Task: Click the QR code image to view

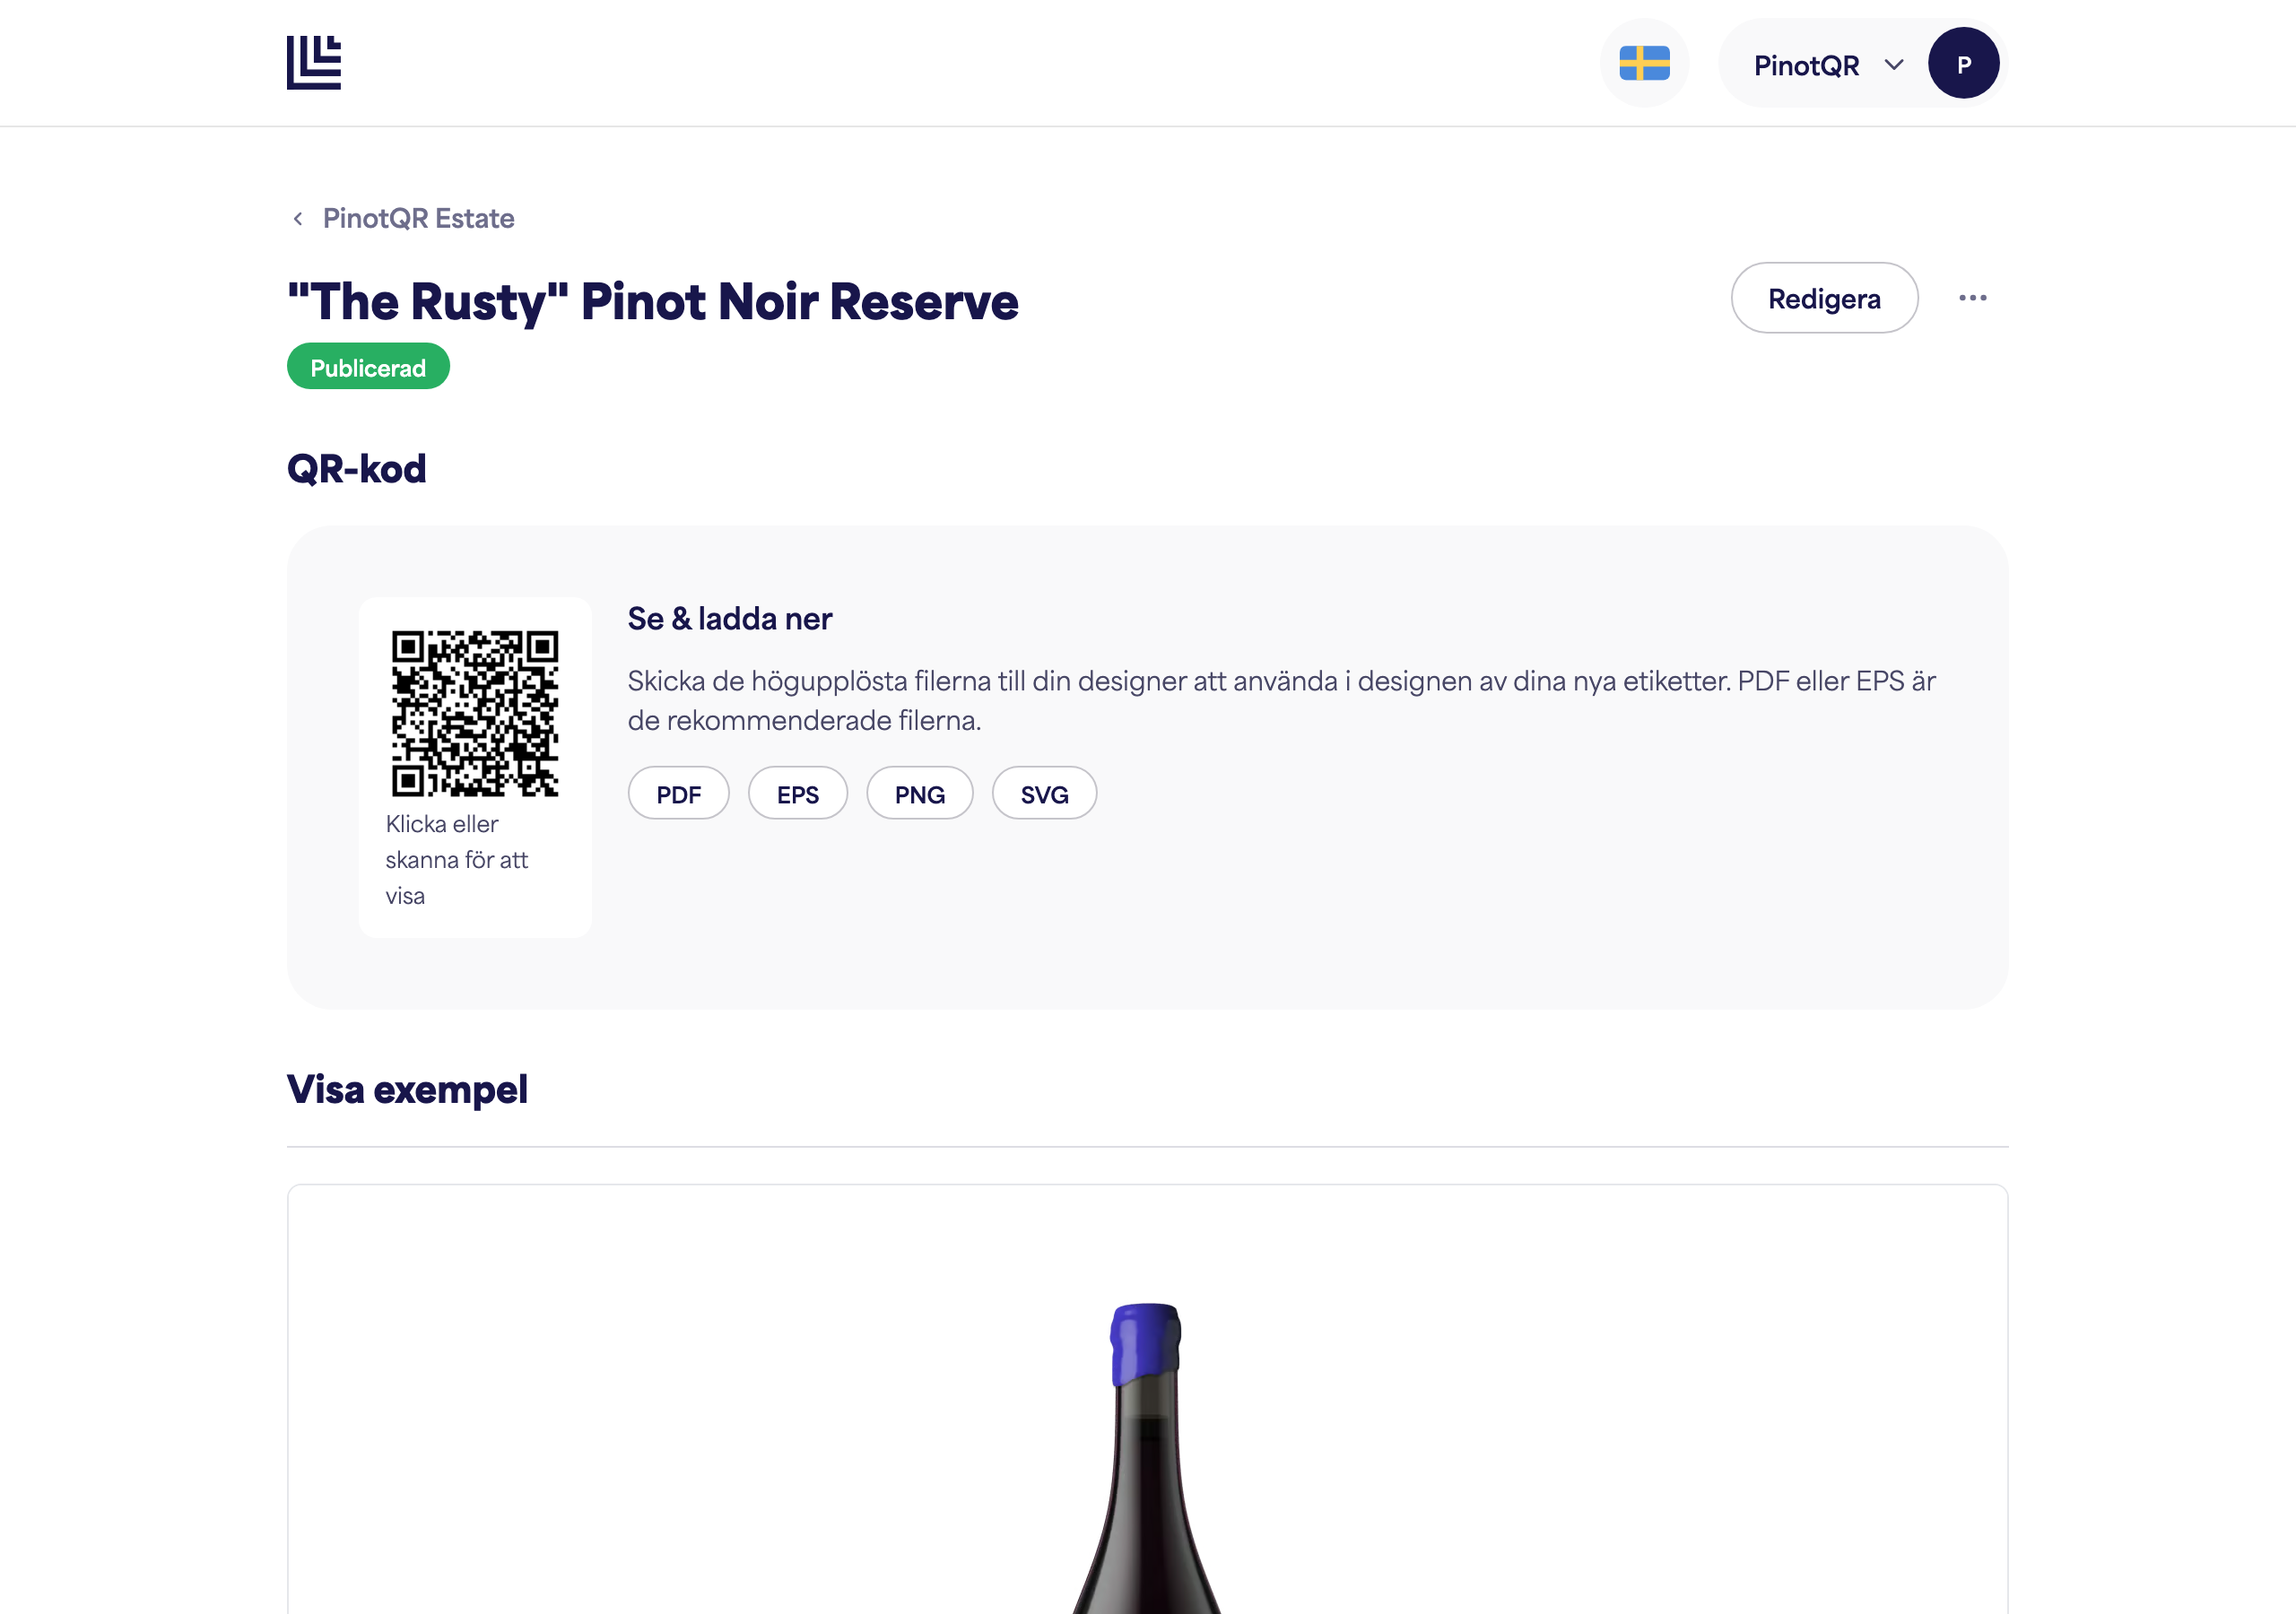Action: coord(475,713)
